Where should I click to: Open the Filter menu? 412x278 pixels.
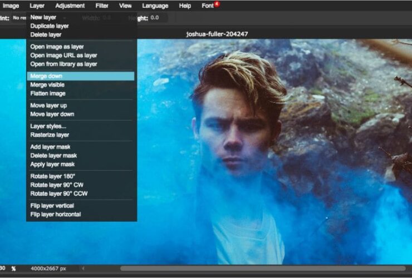tap(102, 6)
